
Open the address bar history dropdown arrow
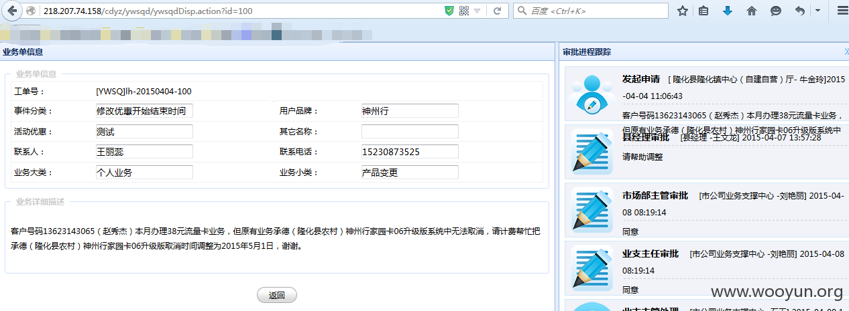[477, 11]
